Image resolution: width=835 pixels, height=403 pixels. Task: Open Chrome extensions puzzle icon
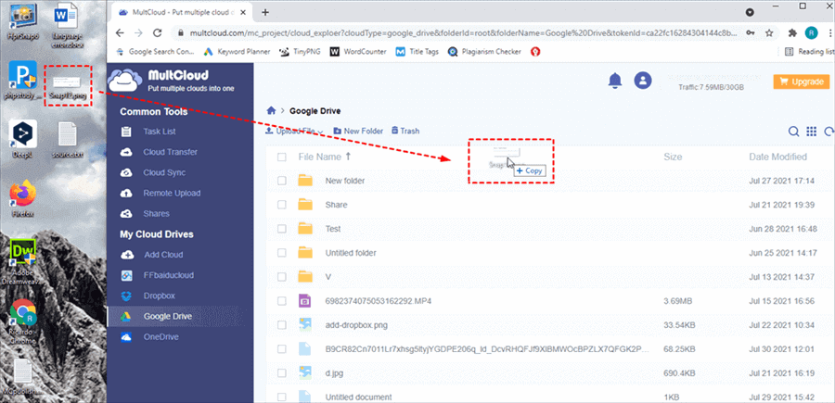point(792,33)
